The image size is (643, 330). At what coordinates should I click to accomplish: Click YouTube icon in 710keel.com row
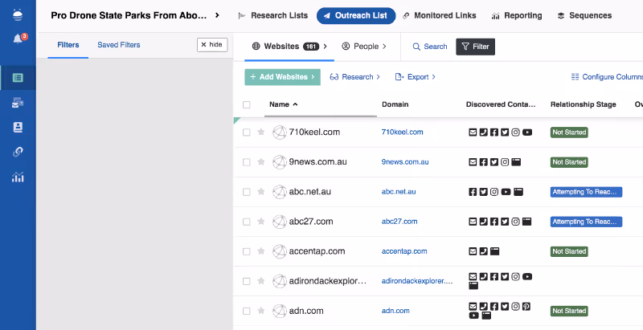527,132
